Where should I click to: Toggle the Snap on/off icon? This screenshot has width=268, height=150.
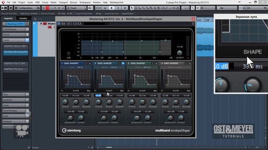pyautogui.click(x=198, y=8)
